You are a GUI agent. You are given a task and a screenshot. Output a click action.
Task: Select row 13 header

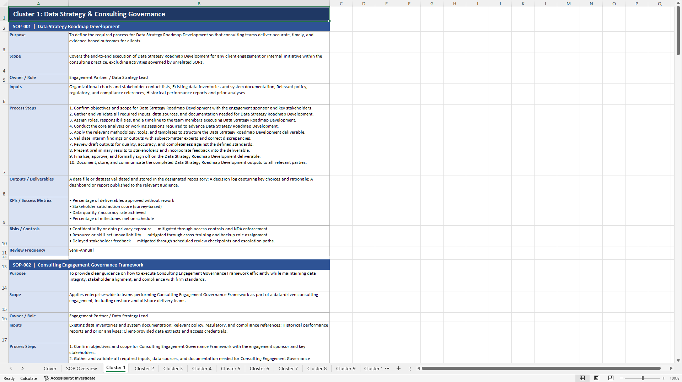pos(4,265)
